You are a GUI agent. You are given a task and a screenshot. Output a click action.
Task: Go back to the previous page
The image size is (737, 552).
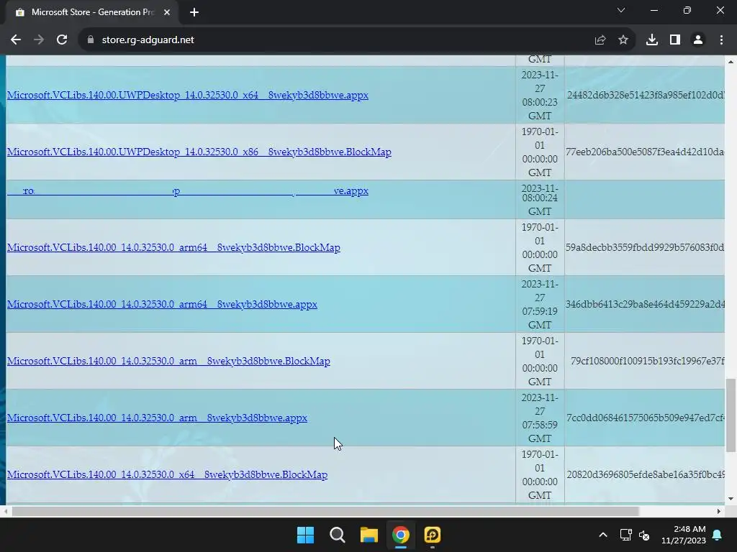pos(16,40)
